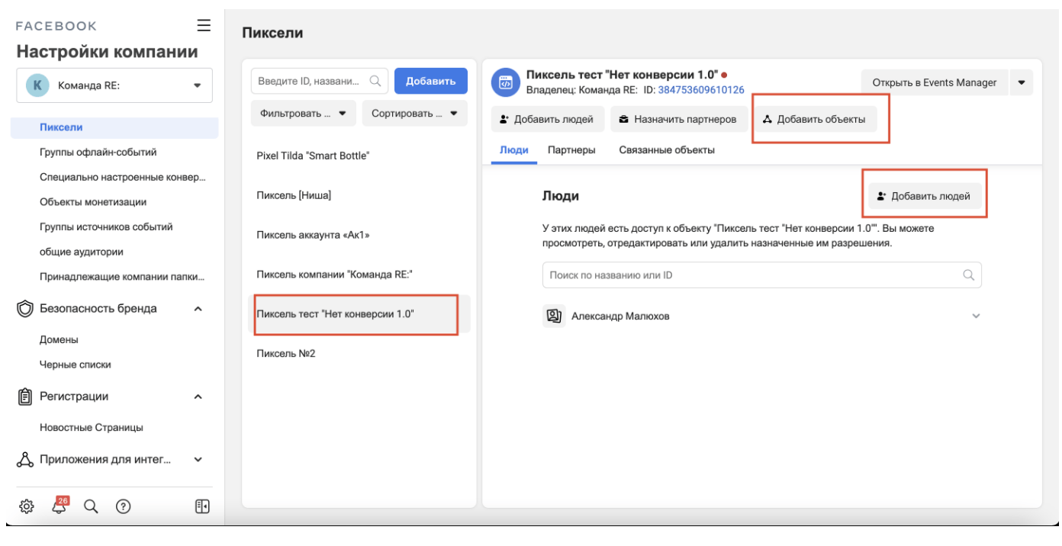The height and width of the screenshot is (546, 1062).
Task: Click the magnifier in people search field
Action: point(969,275)
